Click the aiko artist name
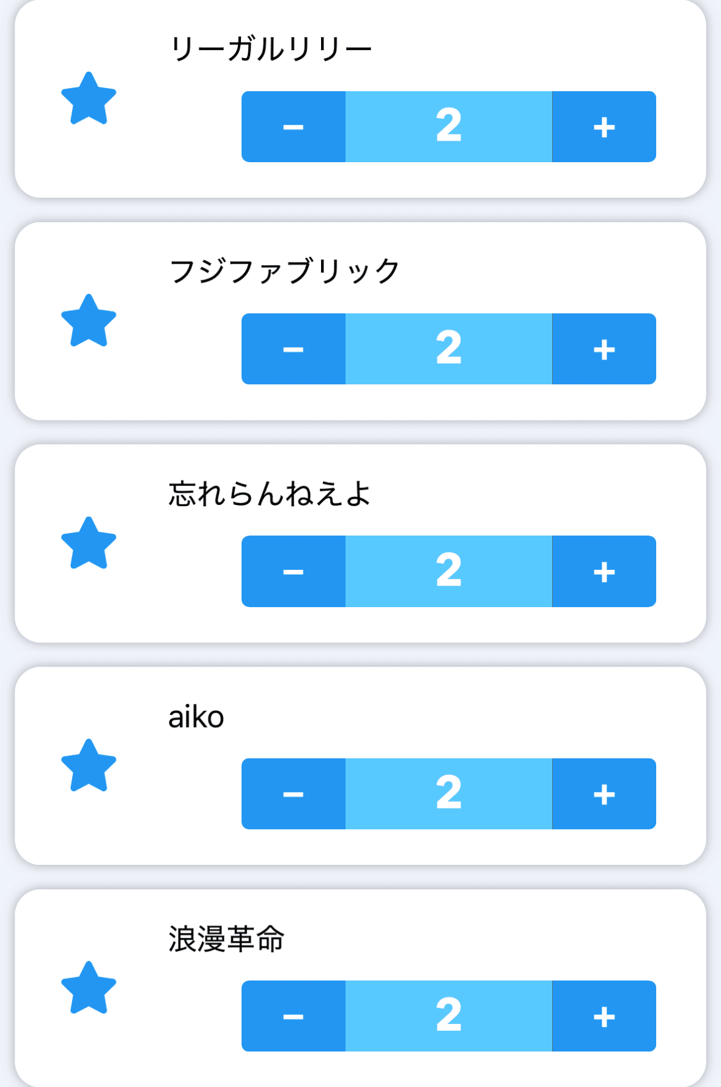This screenshot has width=721, height=1087. click(x=196, y=717)
